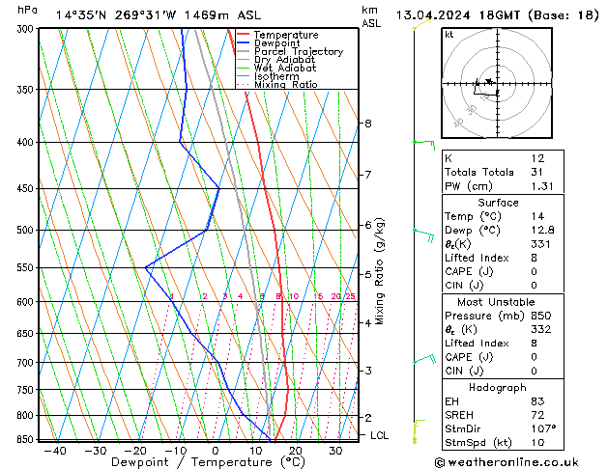The width and height of the screenshot is (608, 469).
Task: Click the Hodograph section heading in table
Action: [x=498, y=388]
